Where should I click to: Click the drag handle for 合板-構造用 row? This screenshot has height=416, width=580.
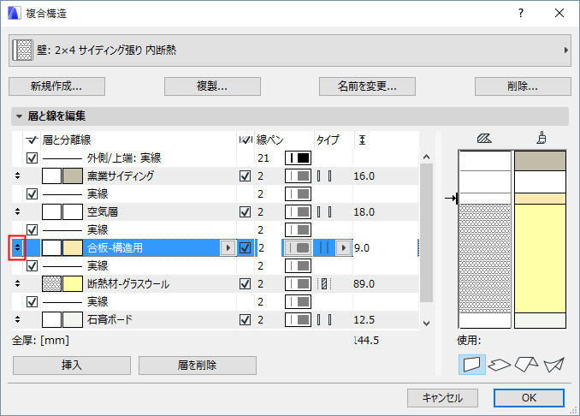[x=17, y=247]
